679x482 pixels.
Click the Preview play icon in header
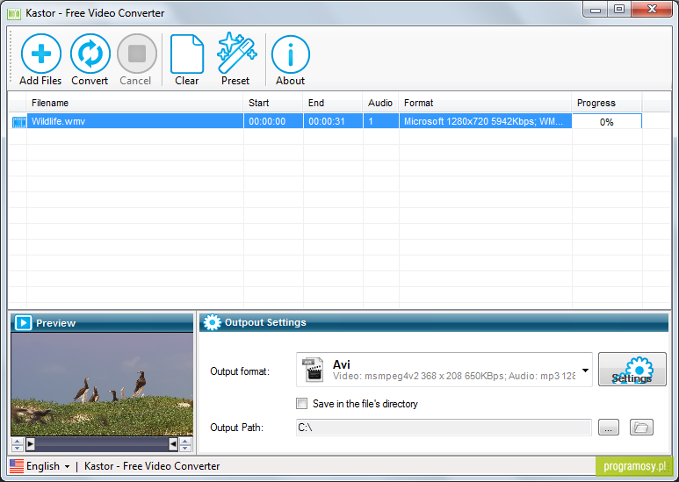(x=23, y=323)
